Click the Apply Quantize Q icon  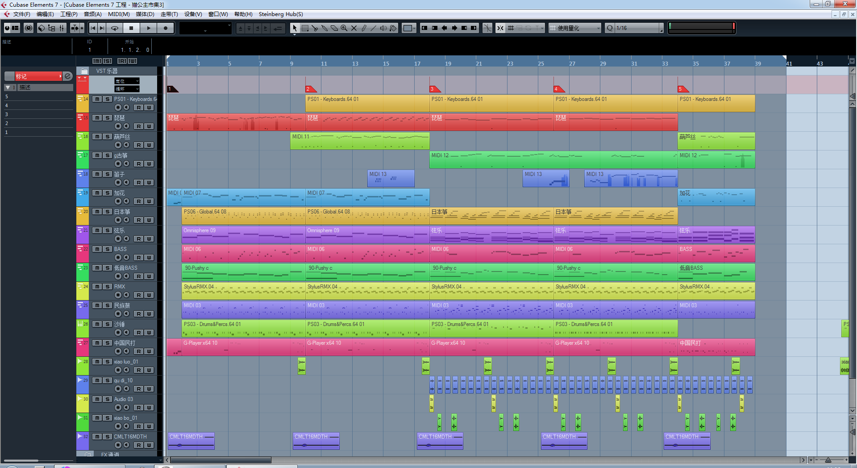[610, 28]
